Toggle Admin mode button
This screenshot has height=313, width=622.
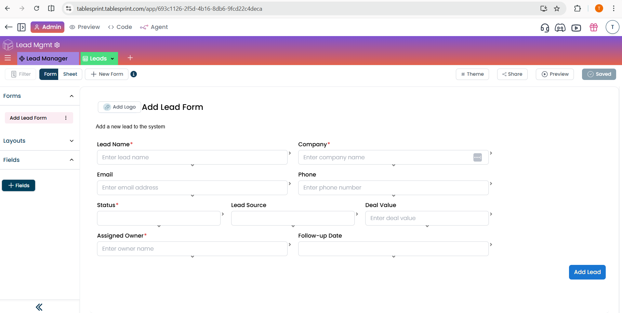(x=47, y=27)
